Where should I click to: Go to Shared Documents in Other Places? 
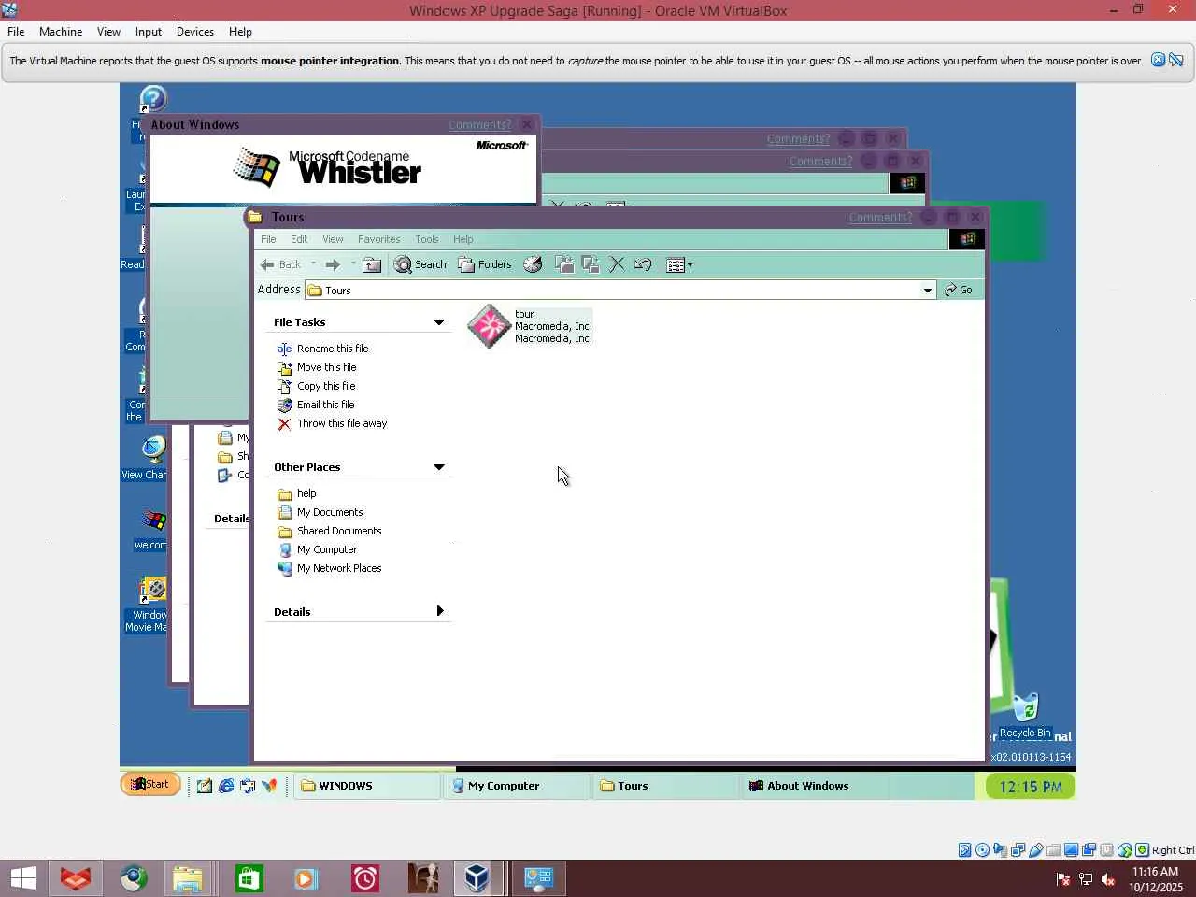coord(339,531)
